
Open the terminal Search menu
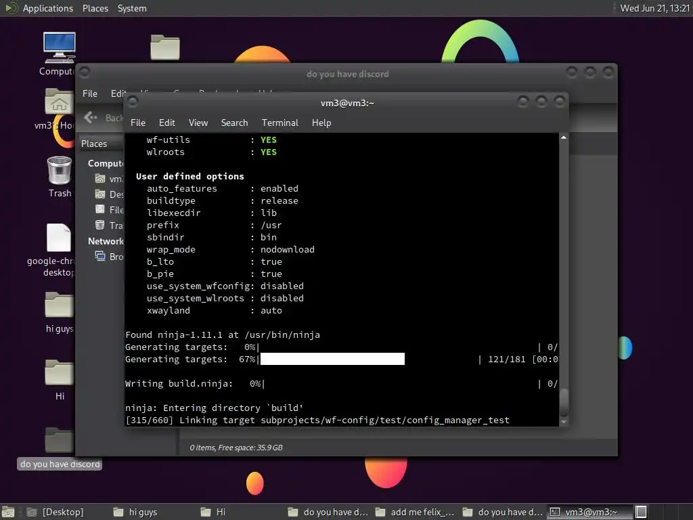[234, 123]
